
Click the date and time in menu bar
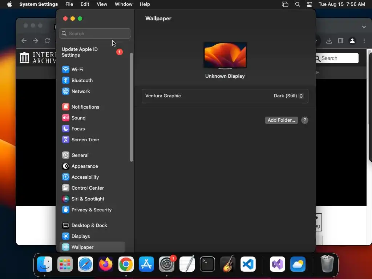coord(341,4)
